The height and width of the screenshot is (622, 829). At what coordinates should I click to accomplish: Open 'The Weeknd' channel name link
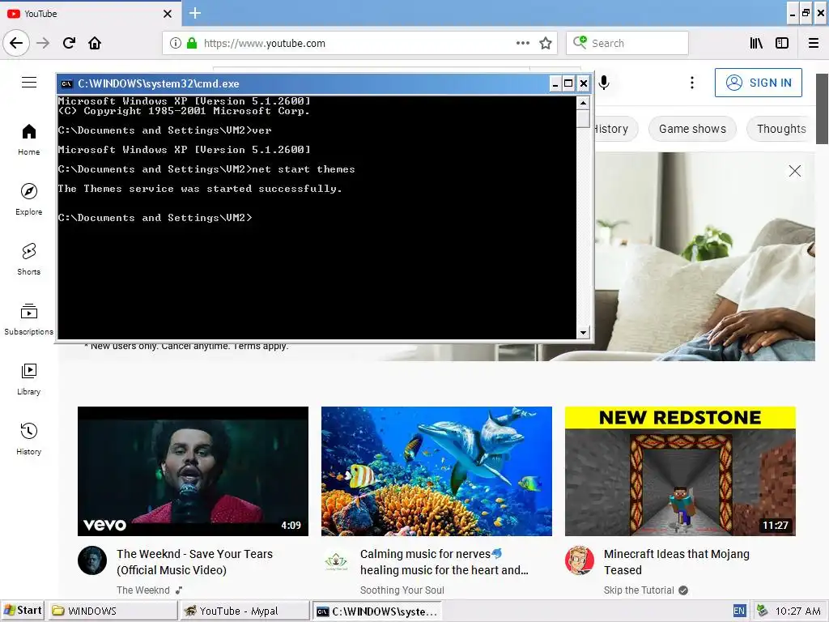pos(143,590)
